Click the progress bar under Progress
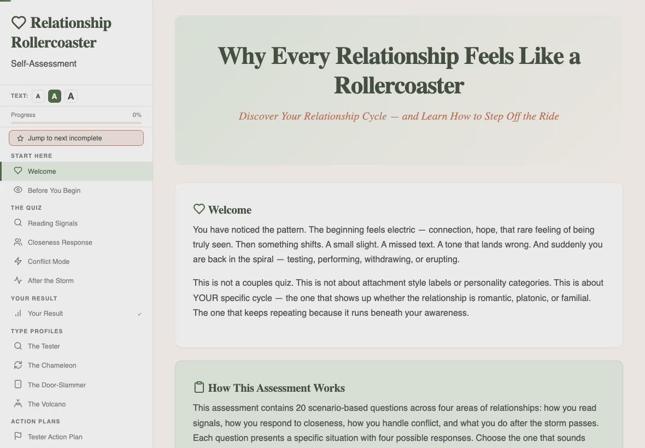The height and width of the screenshot is (448, 645). pyautogui.click(x=76, y=122)
